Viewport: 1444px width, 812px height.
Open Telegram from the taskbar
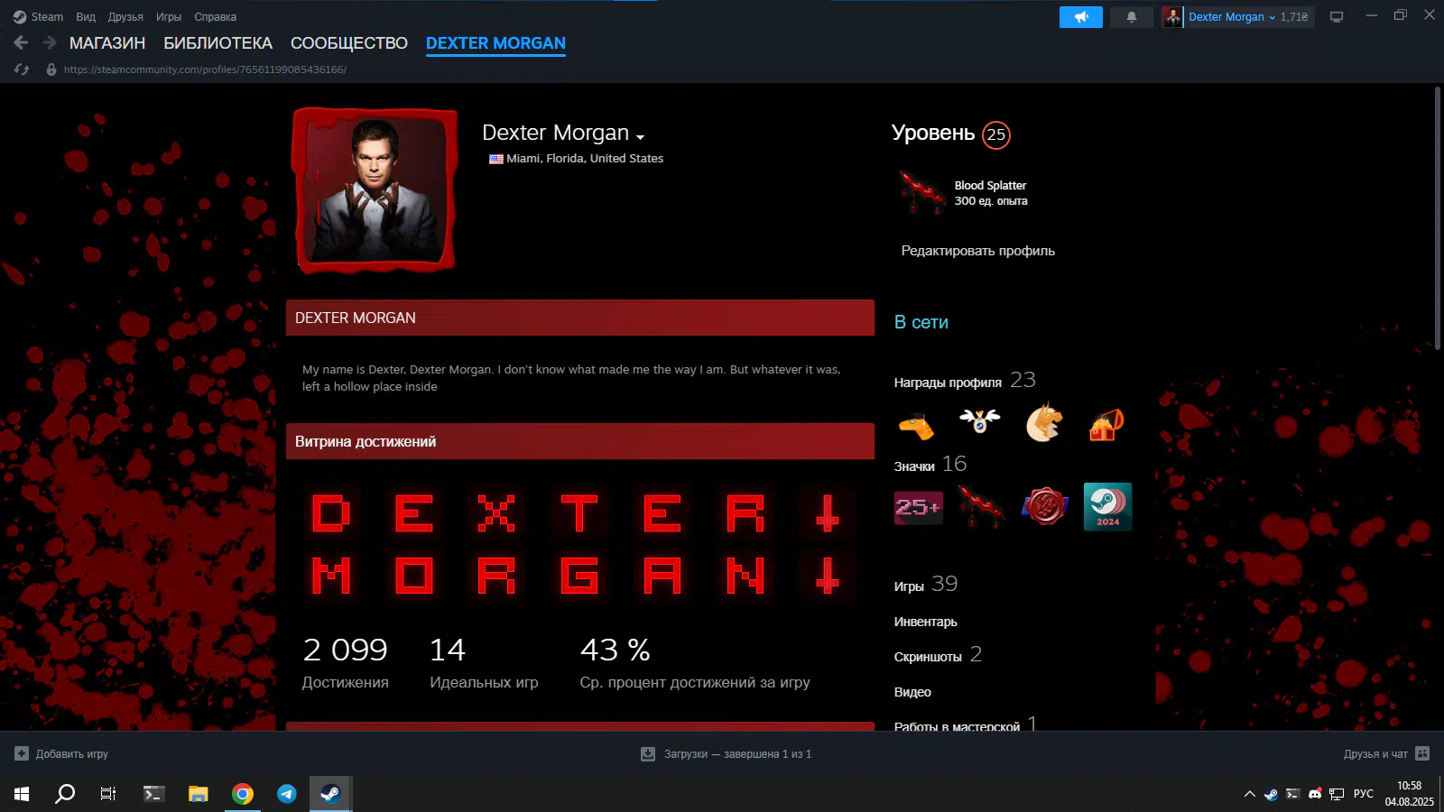(287, 794)
